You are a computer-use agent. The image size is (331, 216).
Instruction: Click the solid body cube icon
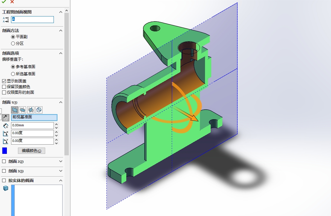pyautogui.click(x=6, y=188)
